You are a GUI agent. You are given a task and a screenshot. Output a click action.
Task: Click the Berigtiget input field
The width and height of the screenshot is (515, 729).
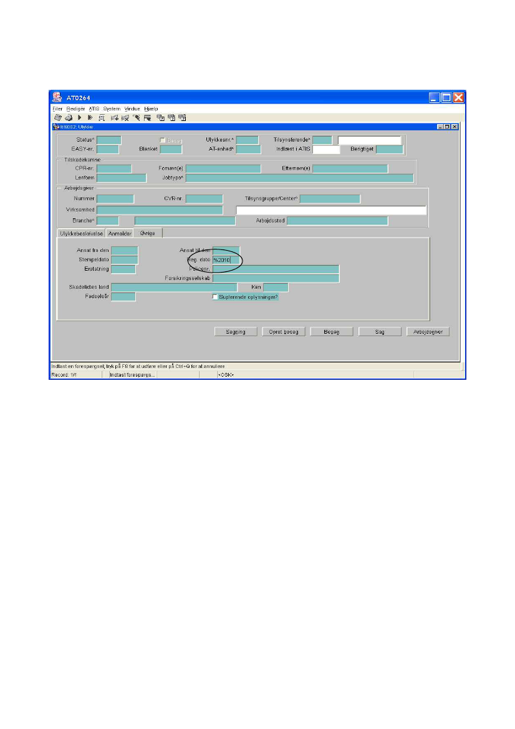(390, 149)
